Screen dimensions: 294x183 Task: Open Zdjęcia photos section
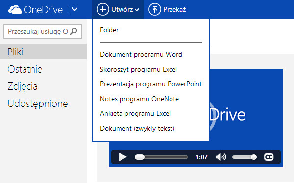click(x=23, y=86)
